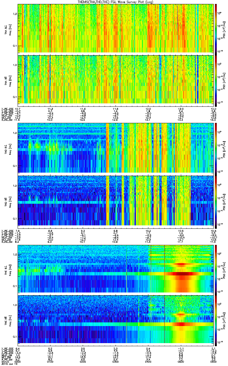
Task: Click the 0600 time axis label
Action: [x=213, y=361]
